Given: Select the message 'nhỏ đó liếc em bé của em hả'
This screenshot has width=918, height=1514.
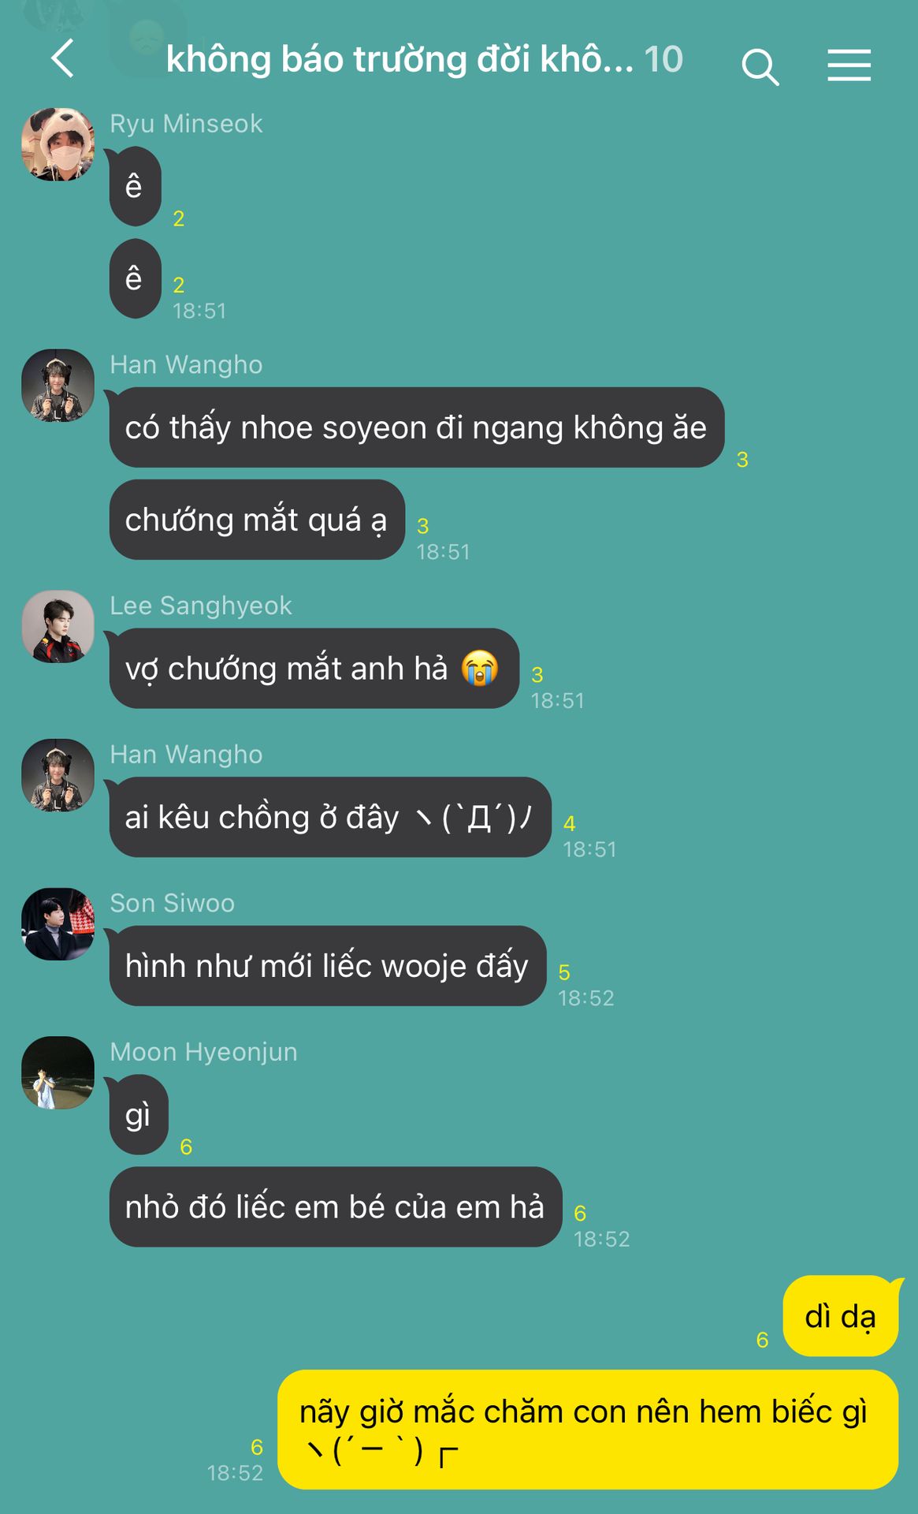Looking at the screenshot, I should point(336,1206).
